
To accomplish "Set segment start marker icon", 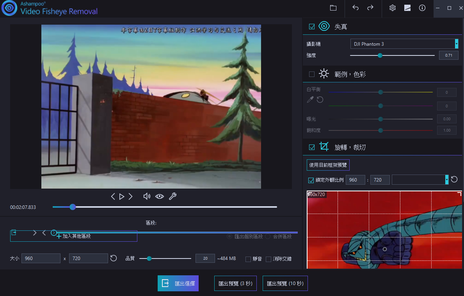I will (x=14, y=233).
